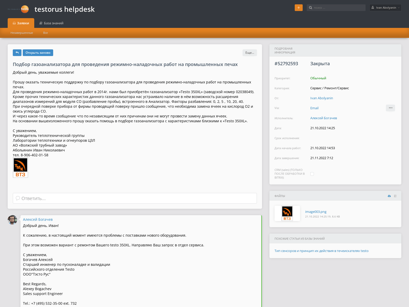This screenshot has height=307, width=409.
Task: Toggle the CRM (sales) checkbox
Action: pyautogui.click(x=312, y=174)
